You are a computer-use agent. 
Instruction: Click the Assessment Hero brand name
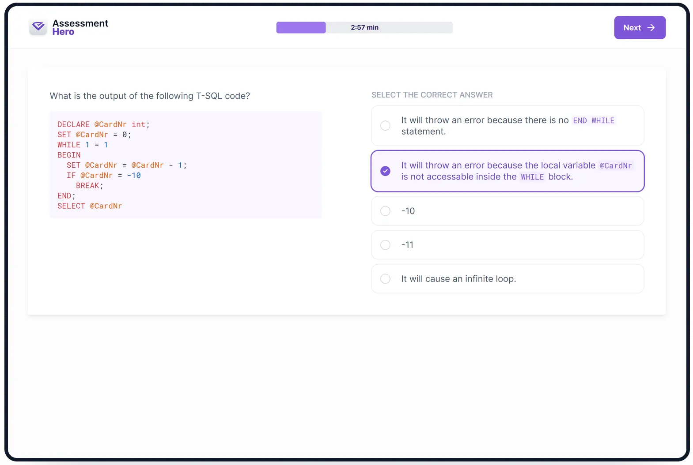[80, 27]
